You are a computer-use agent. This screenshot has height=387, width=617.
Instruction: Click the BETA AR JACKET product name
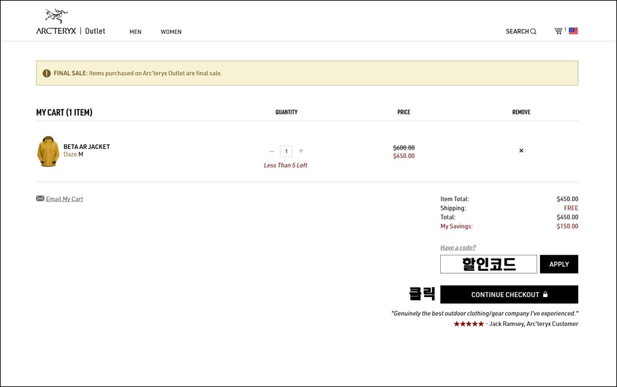87,146
